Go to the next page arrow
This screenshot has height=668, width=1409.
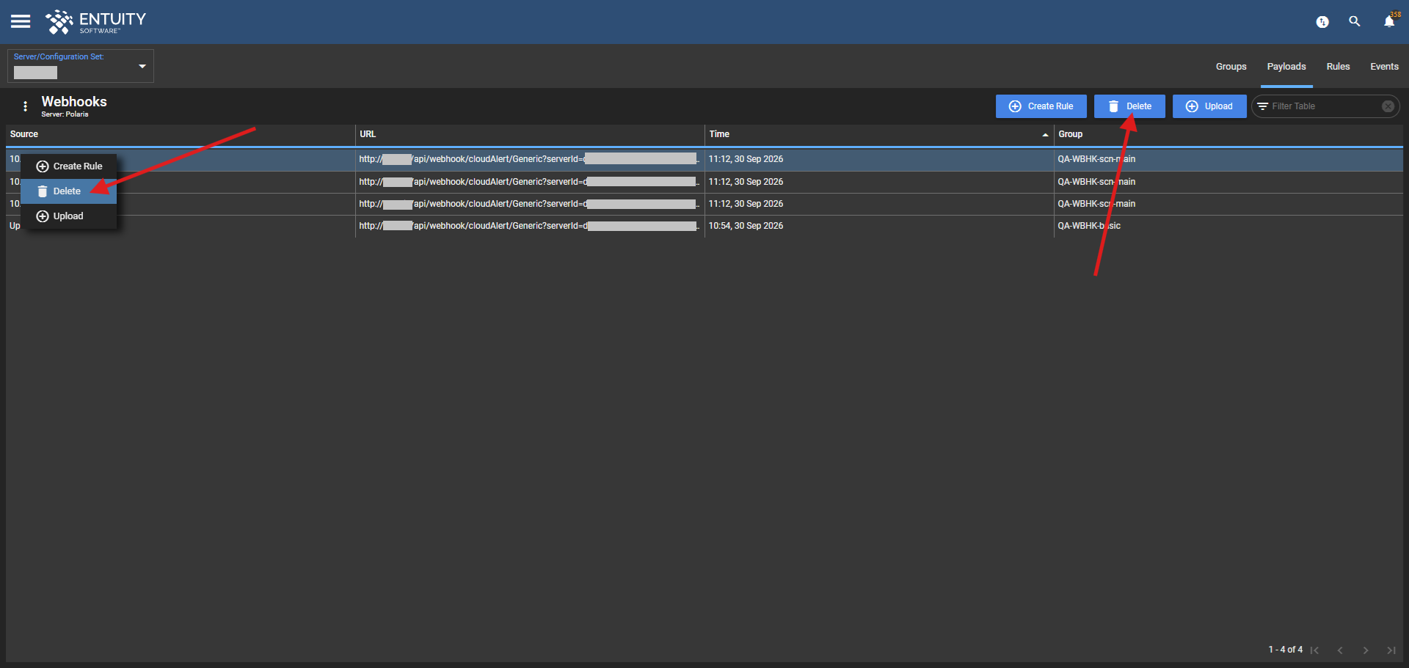tap(1366, 650)
